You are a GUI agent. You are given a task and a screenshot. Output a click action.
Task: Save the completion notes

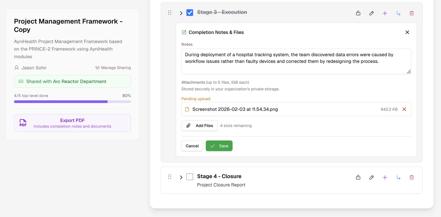219,145
